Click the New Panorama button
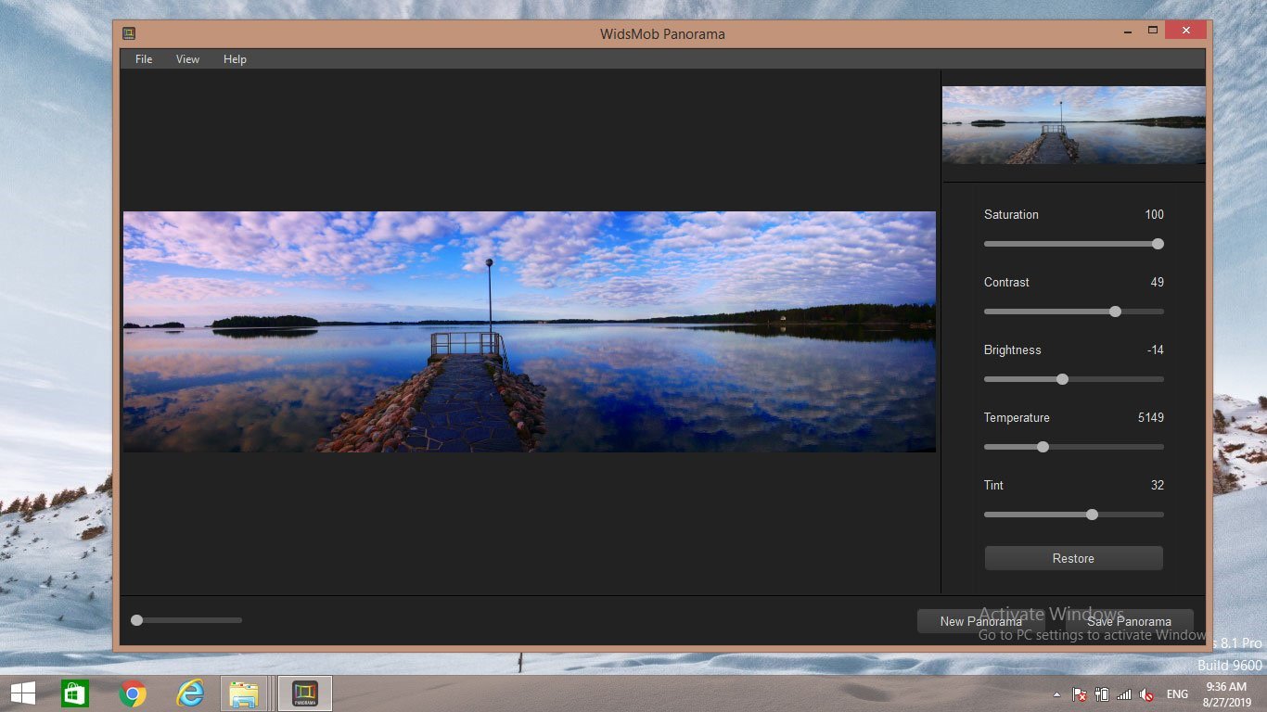 [x=980, y=621]
